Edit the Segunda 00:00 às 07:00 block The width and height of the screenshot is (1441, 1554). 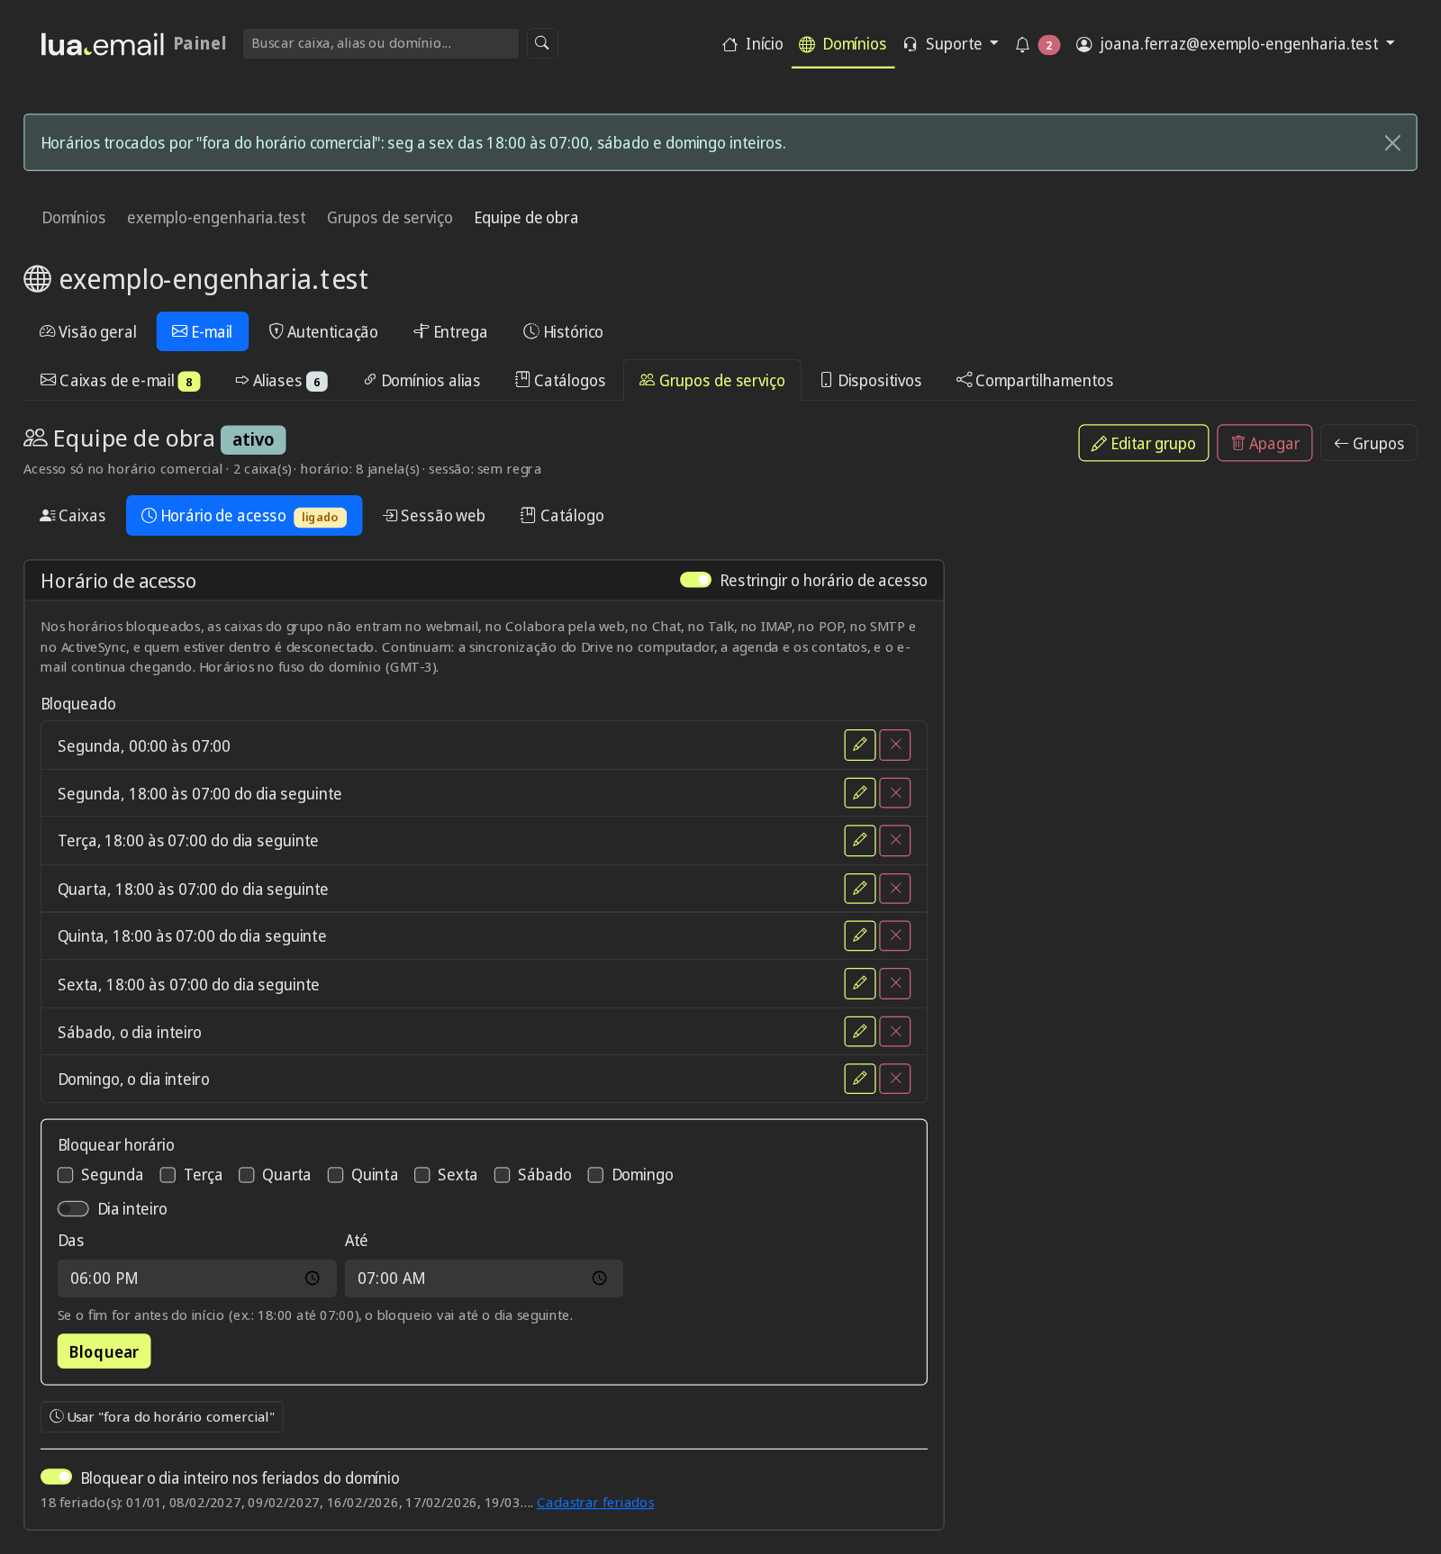coord(860,745)
